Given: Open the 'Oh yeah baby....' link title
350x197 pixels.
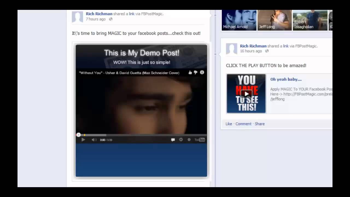Looking at the screenshot, I should tap(286, 79).
